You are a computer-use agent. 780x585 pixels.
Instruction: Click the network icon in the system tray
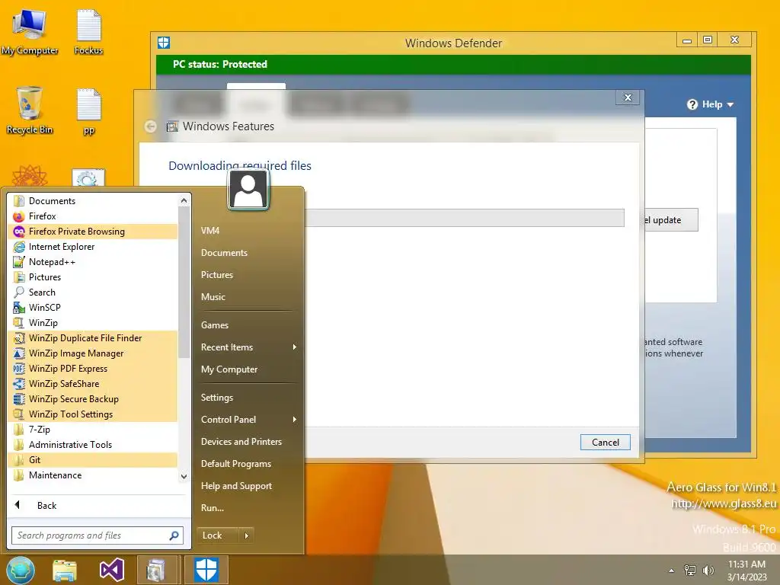pyautogui.click(x=690, y=571)
